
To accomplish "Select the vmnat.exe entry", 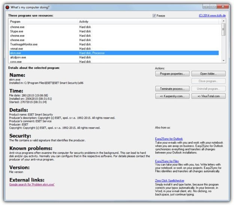I will click(x=17, y=49).
